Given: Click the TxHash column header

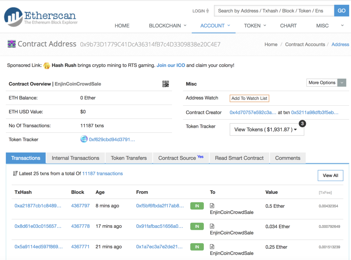Looking at the screenshot, I should (x=23, y=192).
